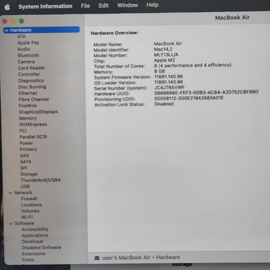Viewport: 270px width, 270px height.
Task: Select the Software category in sidebar
Action: 24,223
